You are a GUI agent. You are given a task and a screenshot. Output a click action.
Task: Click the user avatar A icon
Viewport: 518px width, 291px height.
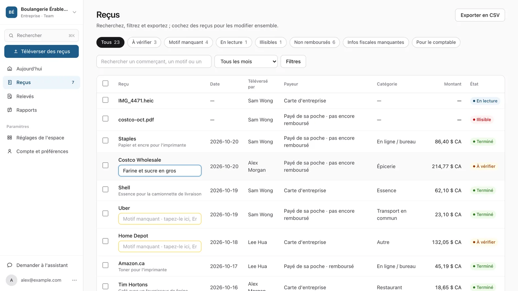click(x=12, y=280)
